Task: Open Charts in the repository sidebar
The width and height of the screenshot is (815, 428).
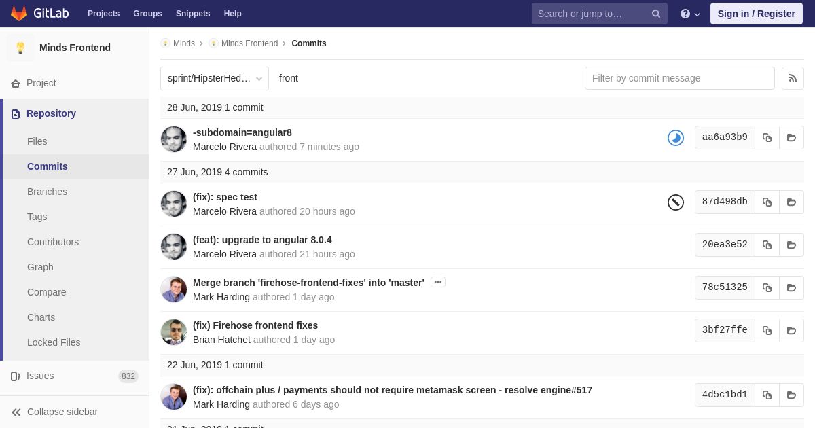Action: (41, 317)
